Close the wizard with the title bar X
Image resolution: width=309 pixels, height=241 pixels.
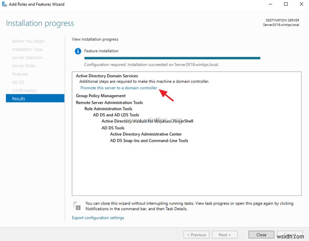[x=301, y=4]
